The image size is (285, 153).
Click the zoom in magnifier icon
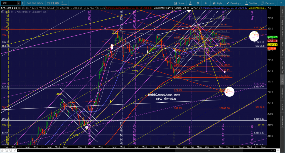[x=6, y=151]
